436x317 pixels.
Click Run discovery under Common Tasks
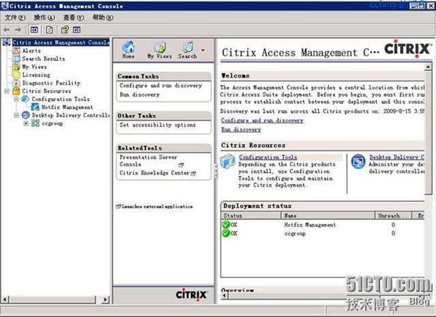pyautogui.click(x=140, y=95)
